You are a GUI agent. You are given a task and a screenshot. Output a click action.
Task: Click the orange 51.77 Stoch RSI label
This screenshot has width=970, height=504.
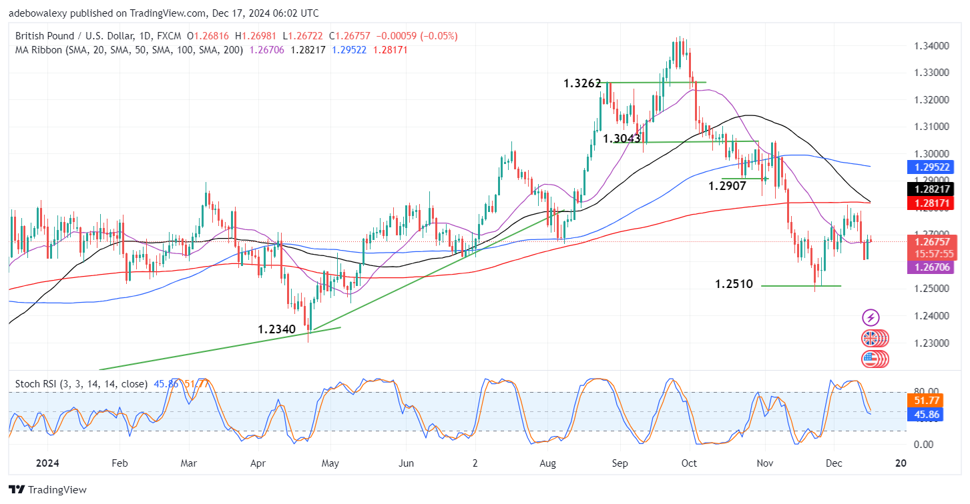(x=926, y=401)
